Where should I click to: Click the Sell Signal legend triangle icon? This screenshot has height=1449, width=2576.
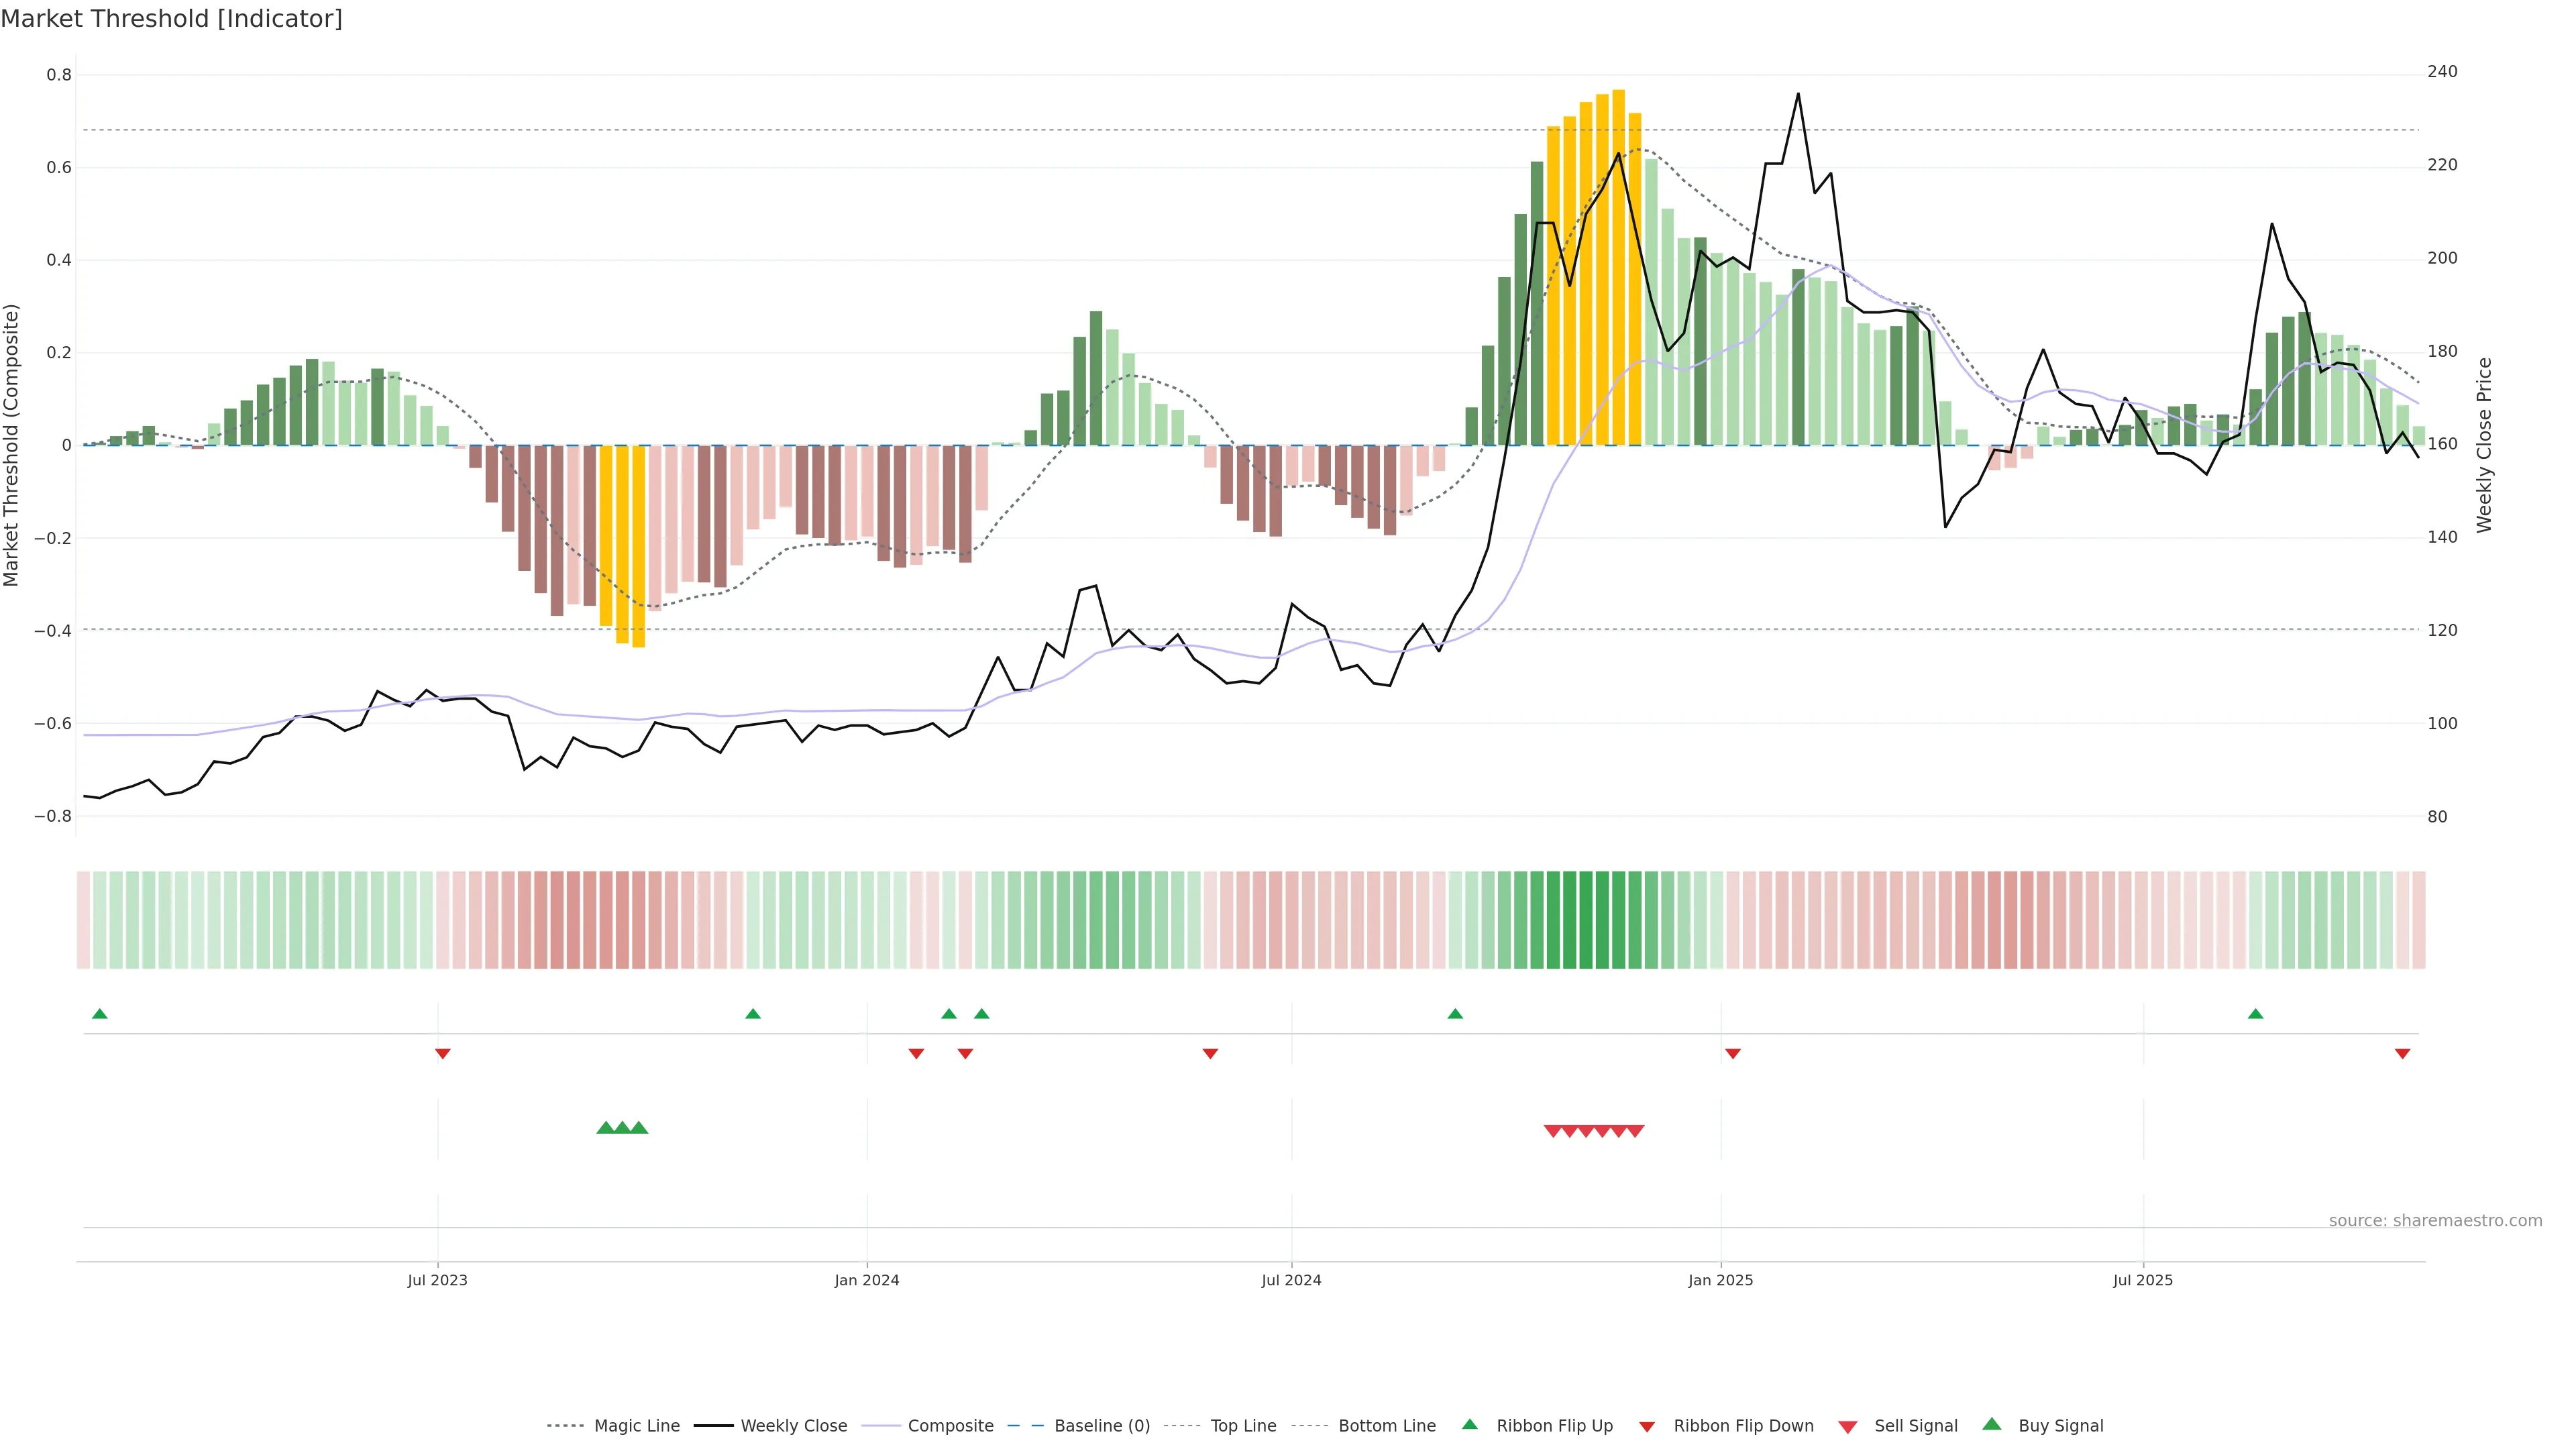pyautogui.click(x=1848, y=1427)
